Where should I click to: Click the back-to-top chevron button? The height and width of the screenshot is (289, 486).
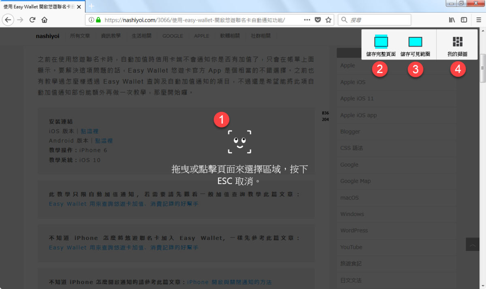coord(473,245)
